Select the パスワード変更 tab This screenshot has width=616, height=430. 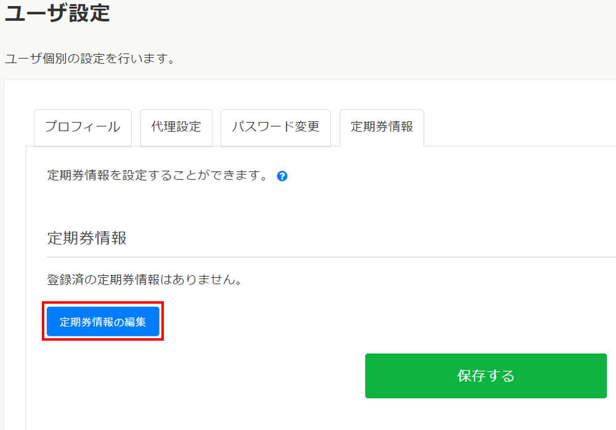pyautogui.click(x=275, y=128)
